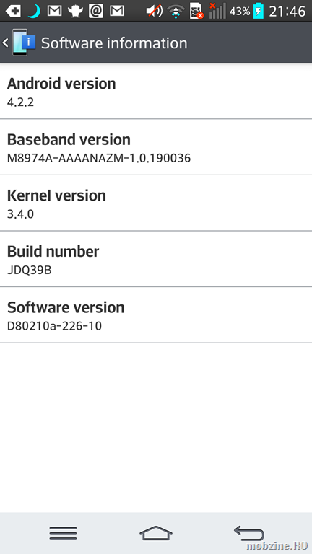Select the Android version entry

156,92
